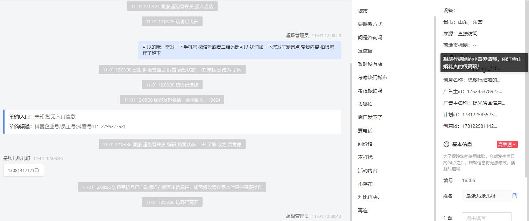
Task: Click the 再追 quick reply item
Action: (x=363, y=210)
